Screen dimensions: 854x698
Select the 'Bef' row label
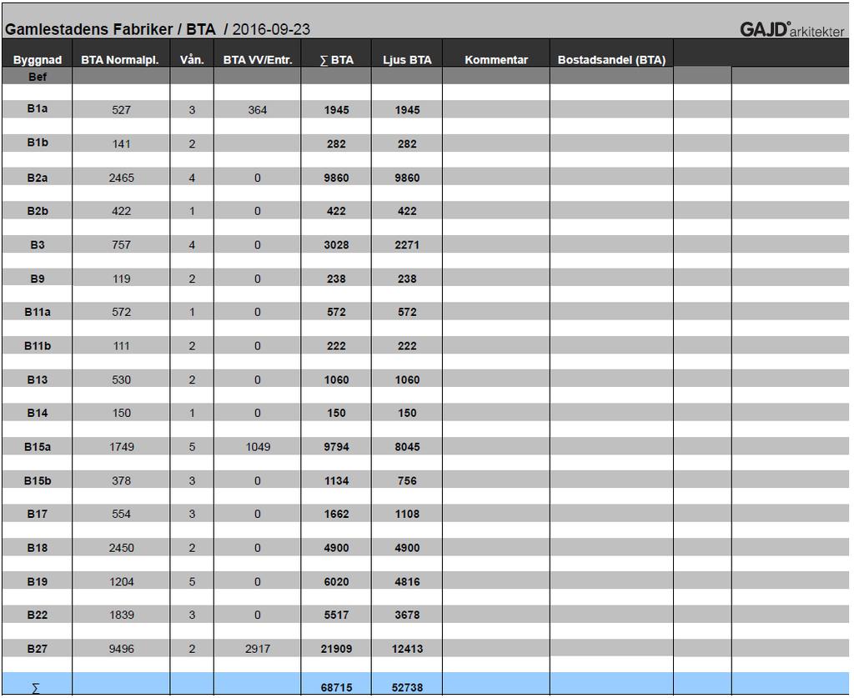click(38, 77)
